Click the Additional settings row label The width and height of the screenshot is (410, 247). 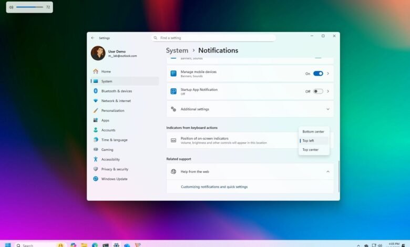pos(195,109)
